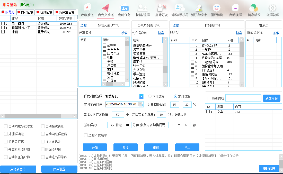Select 顺丰速运 in 公众号列表
Screen dimensions: 283x174
coord(139,74)
